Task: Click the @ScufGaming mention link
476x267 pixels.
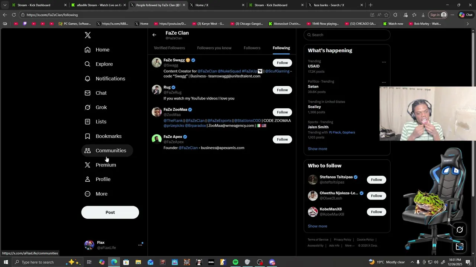Action: [277, 71]
